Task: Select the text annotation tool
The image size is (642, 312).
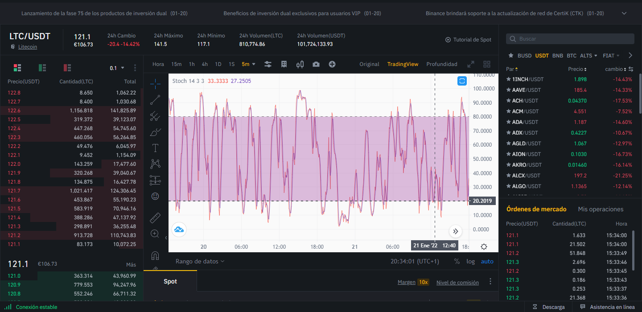Action: (x=155, y=148)
